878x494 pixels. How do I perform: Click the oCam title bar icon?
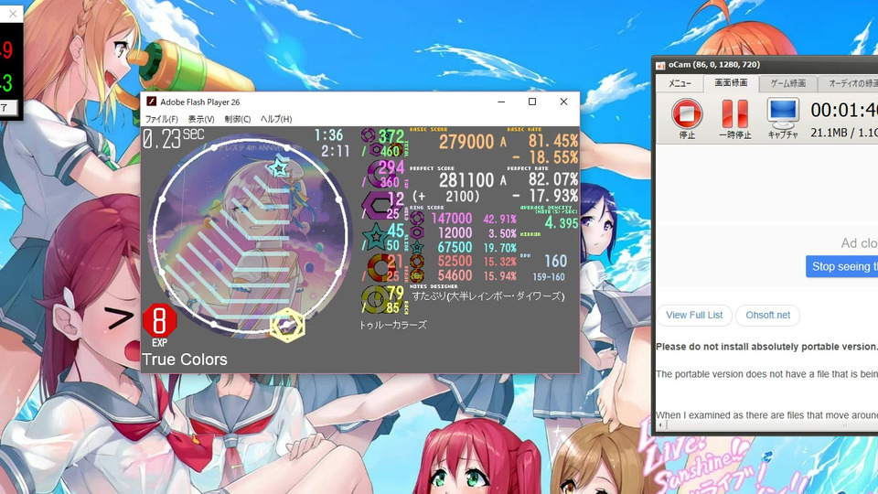coord(660,65)
